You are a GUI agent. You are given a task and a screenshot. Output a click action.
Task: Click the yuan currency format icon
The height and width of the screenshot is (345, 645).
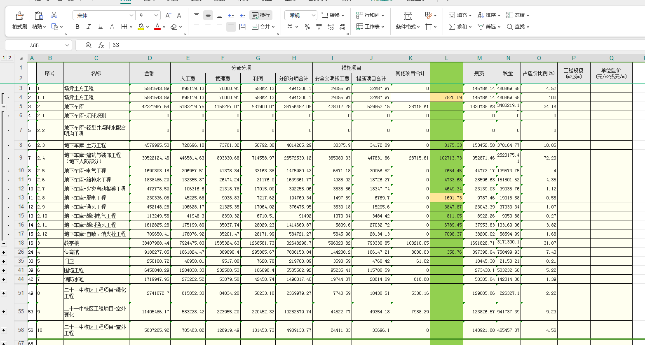pos(290,27)
